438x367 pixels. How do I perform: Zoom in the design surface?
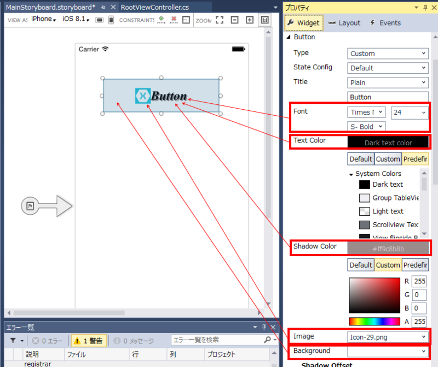coord(250,20)
